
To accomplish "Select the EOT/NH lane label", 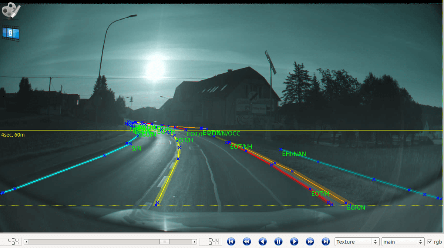I will pyautogui.click(x=241, y=147).
